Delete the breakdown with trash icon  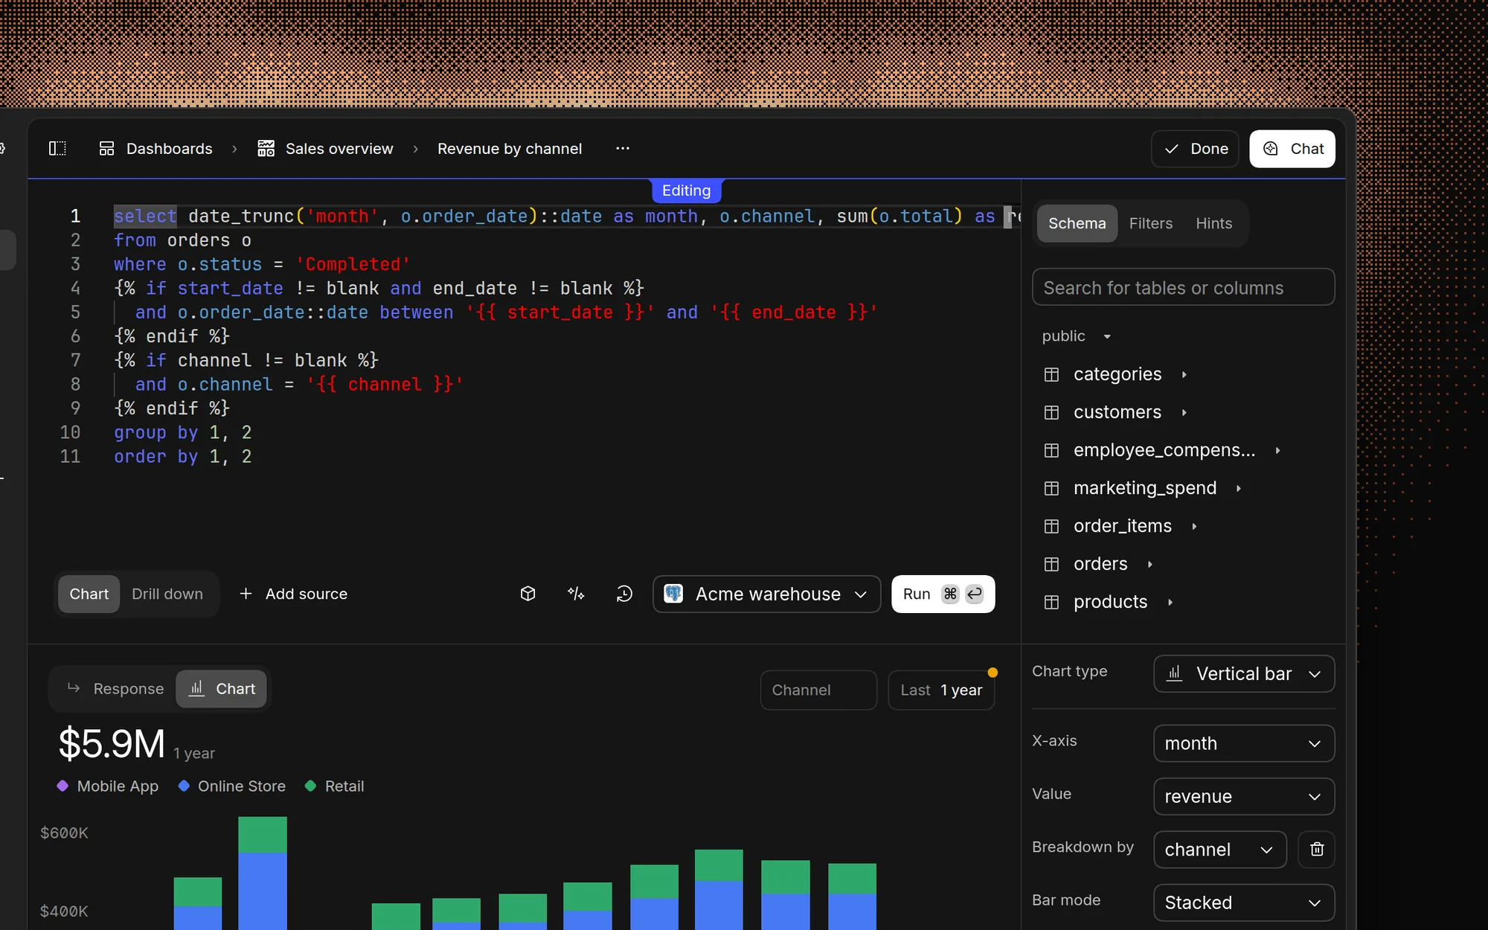click(x=1316, y=850)
